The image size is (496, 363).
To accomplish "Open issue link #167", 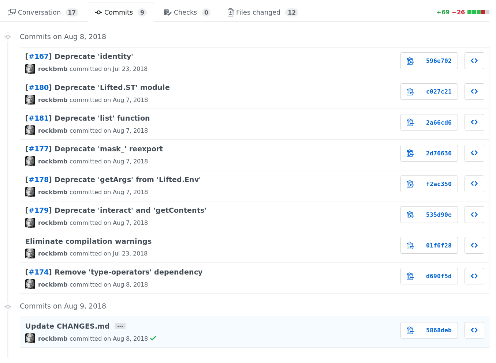I will click(x=38, y=56).
